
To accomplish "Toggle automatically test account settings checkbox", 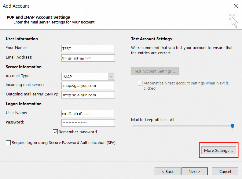I will pyautogui.click(x=140, y=83).
